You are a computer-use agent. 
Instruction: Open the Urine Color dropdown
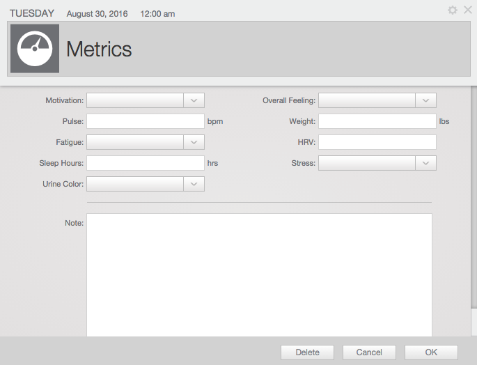point(146,184)
